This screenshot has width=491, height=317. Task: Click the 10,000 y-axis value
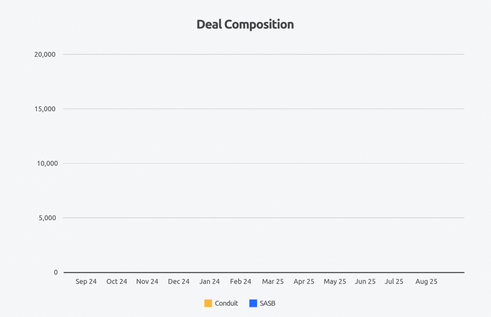click(47, 163)
